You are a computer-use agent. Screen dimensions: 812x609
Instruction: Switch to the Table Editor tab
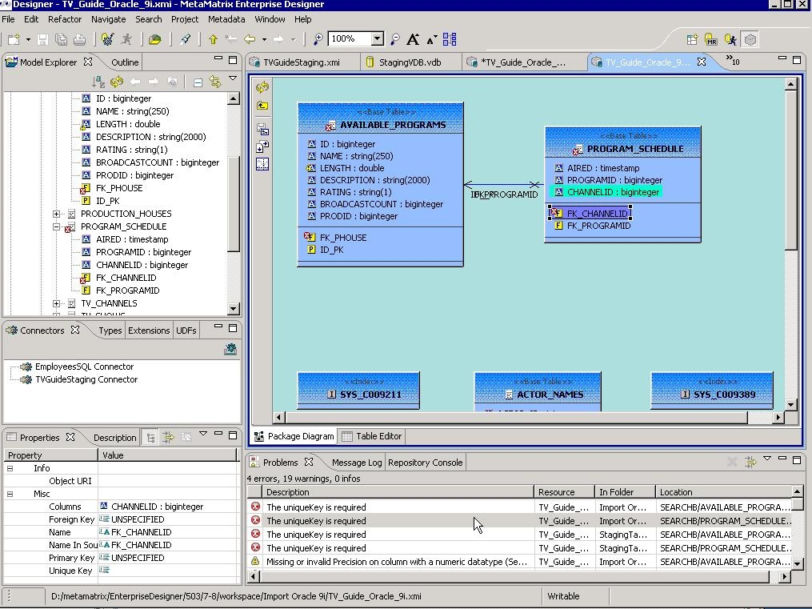(372, 436)
